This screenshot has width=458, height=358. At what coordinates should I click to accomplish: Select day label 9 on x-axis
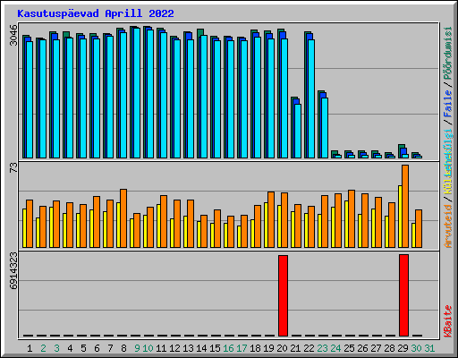(x=137, y=348)
